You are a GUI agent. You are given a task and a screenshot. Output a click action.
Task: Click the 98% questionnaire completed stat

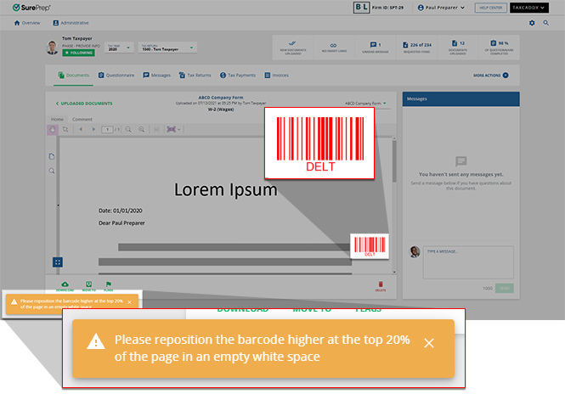(499, 48)
